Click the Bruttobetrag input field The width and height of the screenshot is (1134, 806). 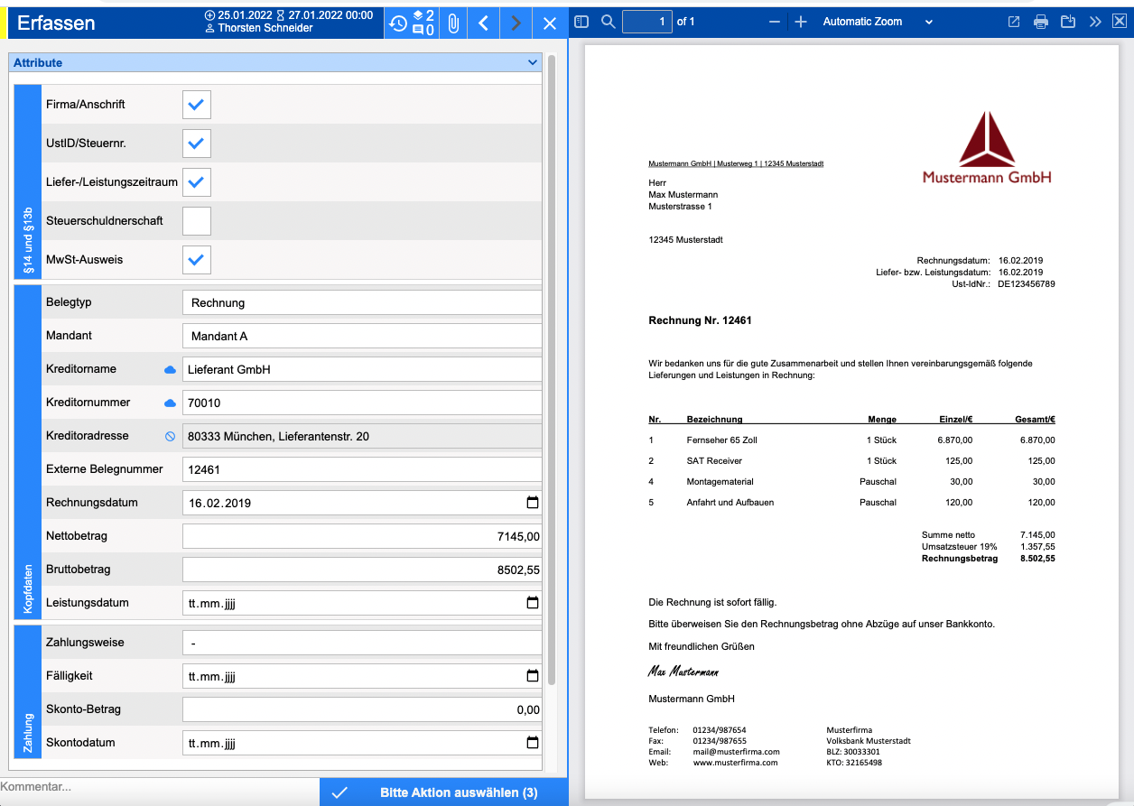[x=362, y=570]
